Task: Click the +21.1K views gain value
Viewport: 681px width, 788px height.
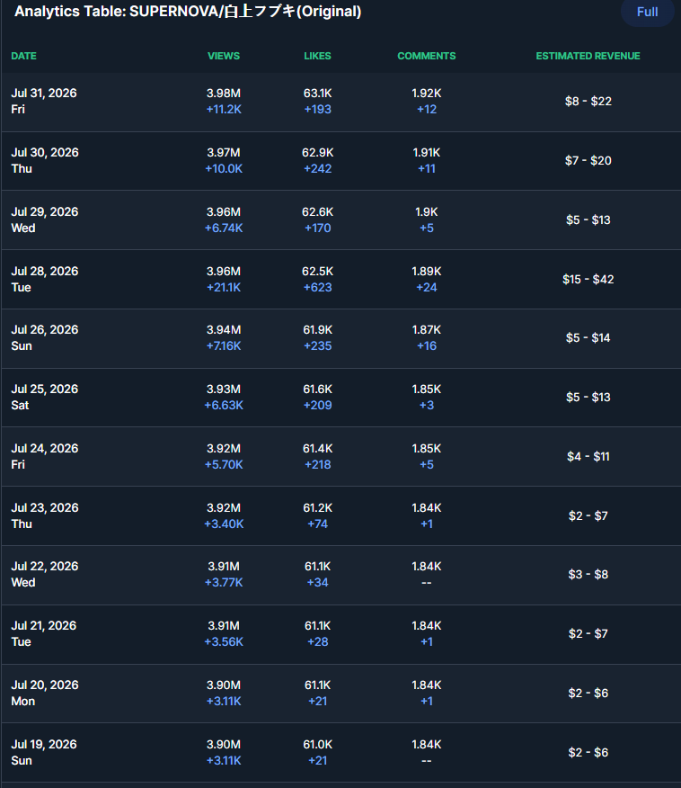Action: click(224, 288)
